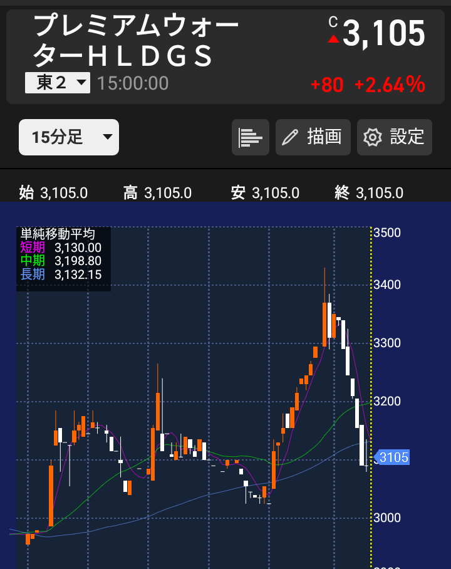The height and width of the screenshot is (569, 451).
Task: Click the 単純移動平均 legend title
Action: click(x=58, y=234)
